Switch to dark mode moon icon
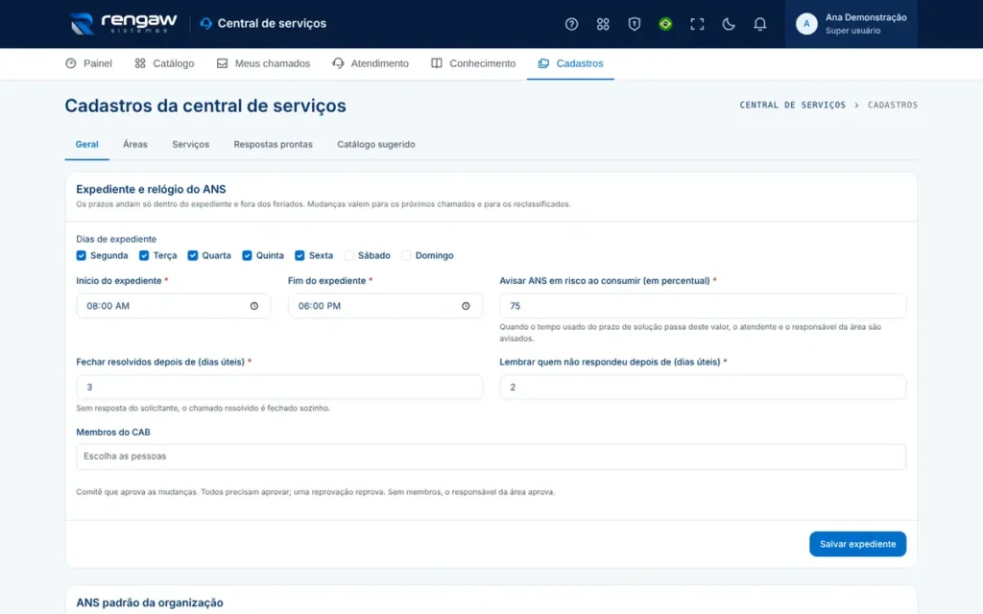Viewport: 983px width, 614px height. point(728,24)
